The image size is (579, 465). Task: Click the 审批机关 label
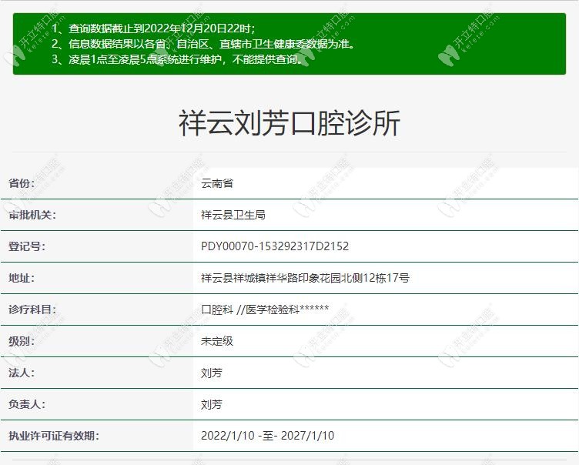point(32,215)
